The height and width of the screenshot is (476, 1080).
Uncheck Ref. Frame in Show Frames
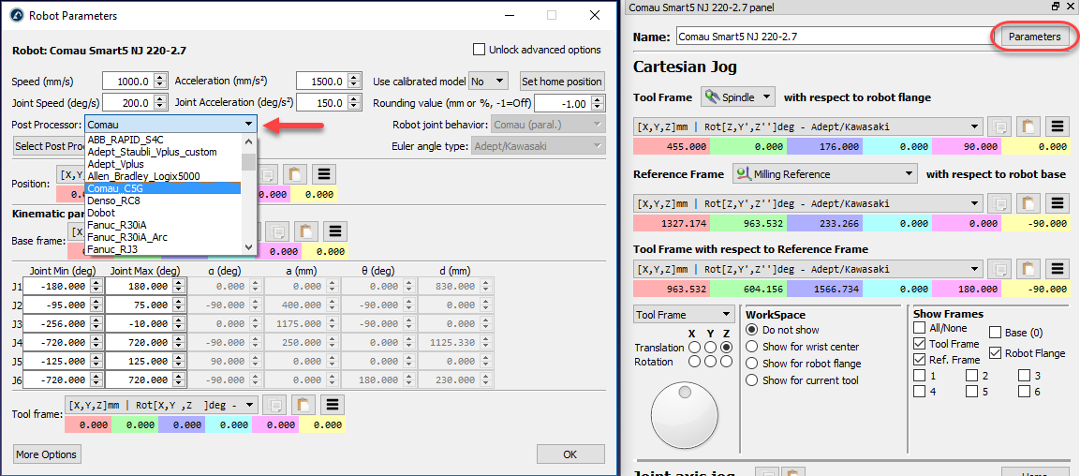coord(919,360)
